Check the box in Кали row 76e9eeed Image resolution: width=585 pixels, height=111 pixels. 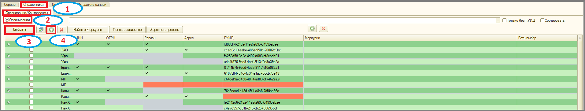(x=31, y=91)
